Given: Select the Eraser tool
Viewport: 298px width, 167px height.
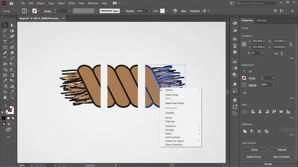Looking at the screenshot, I should pyautogui.click(x=12, y=53).
